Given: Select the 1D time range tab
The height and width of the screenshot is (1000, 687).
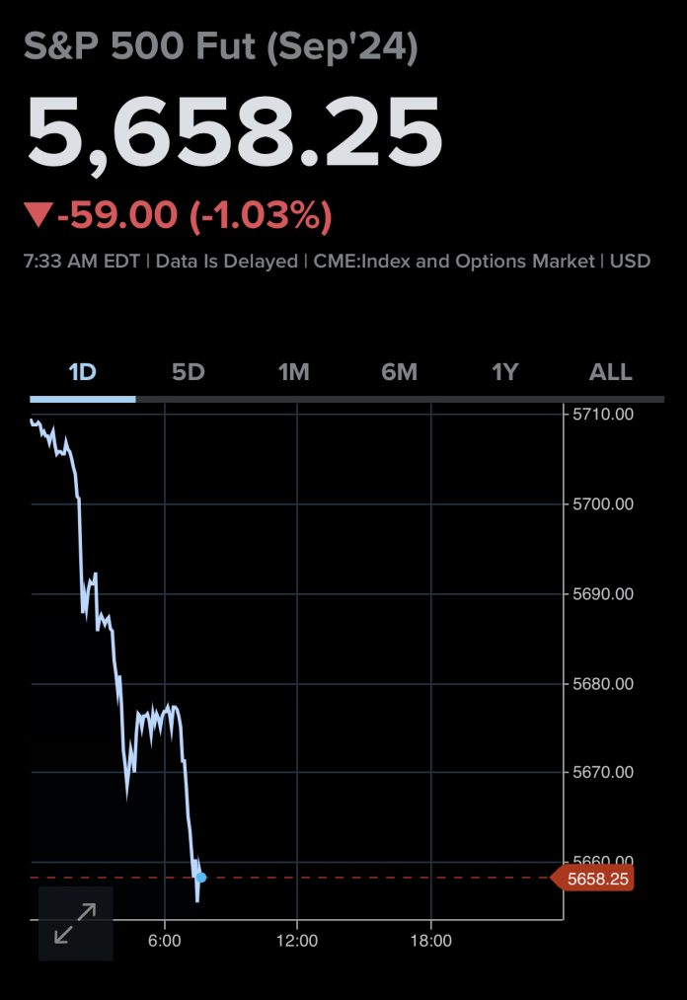Looking at the screenshot, I should coord(83,372).
